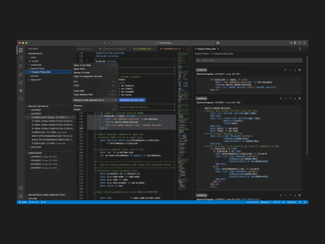Choose Open to the Side in context menu

[95, 65]
